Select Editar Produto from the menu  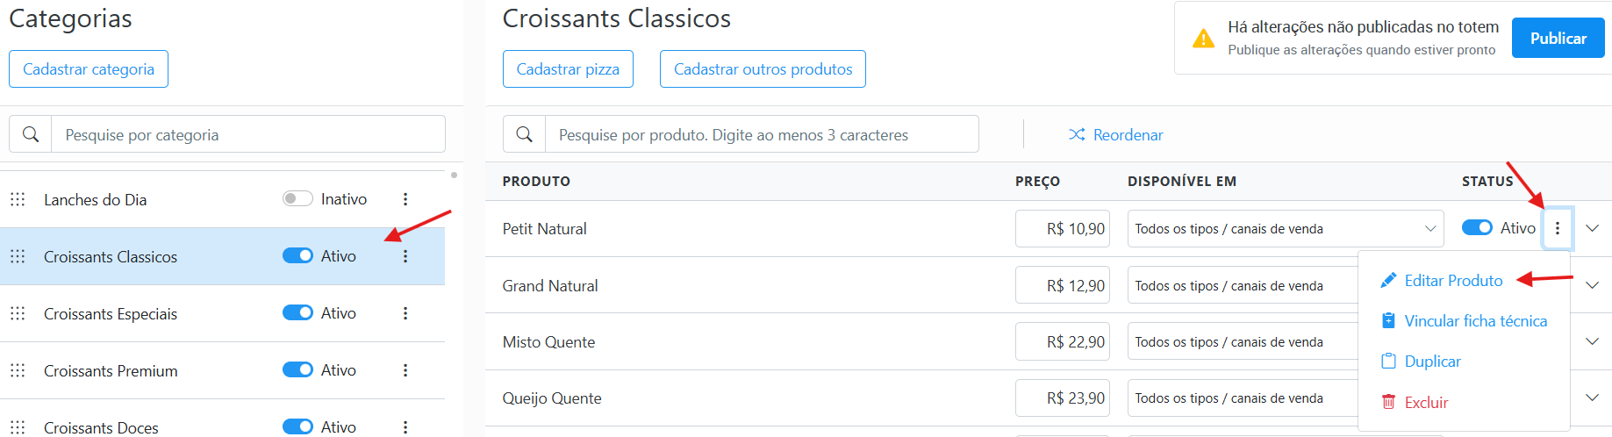click(1442, 281)
